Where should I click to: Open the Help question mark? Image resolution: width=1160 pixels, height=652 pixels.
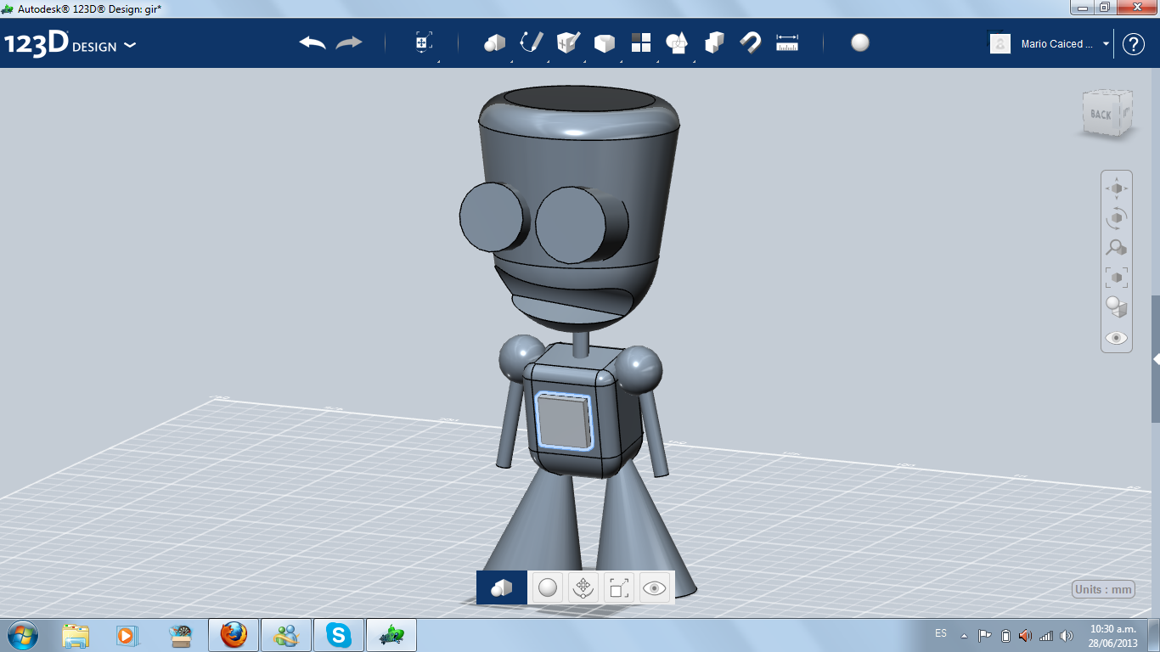(1134, 44)
